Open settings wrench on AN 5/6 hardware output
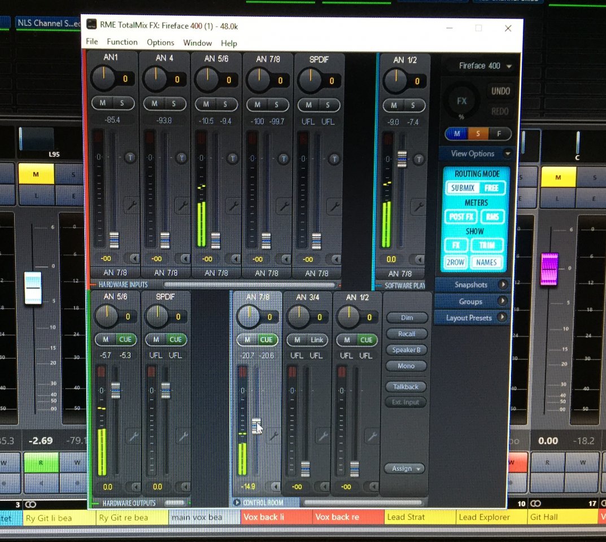This screenshot has width=606, height=542. click(133, 436)
